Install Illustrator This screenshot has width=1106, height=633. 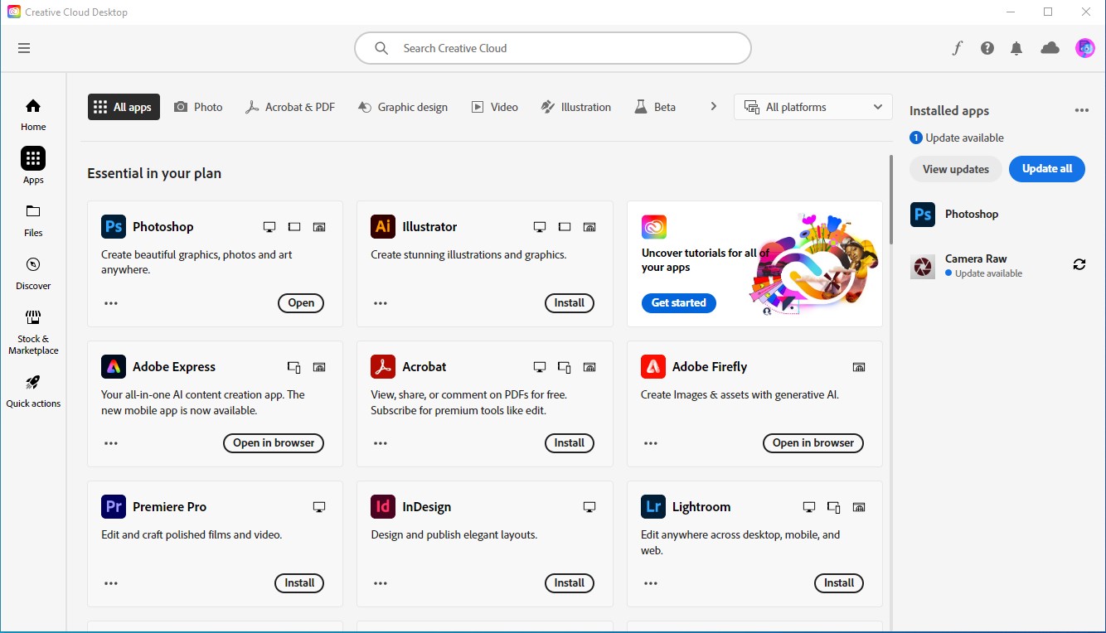(570, 303)
